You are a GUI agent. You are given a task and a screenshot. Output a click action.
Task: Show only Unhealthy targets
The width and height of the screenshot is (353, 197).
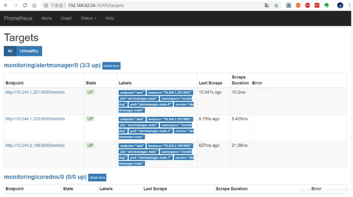tap(29, 51)
